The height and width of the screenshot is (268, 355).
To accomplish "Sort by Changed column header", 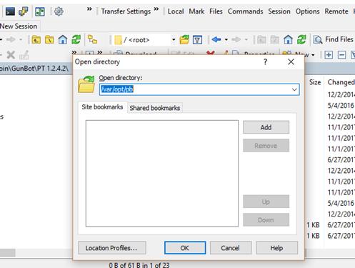I will click(x=341, y=82).
